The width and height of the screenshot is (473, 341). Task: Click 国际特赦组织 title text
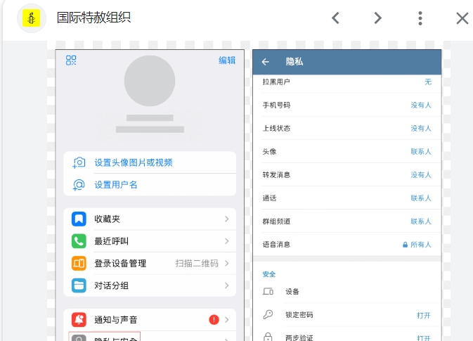pos(93,18)
